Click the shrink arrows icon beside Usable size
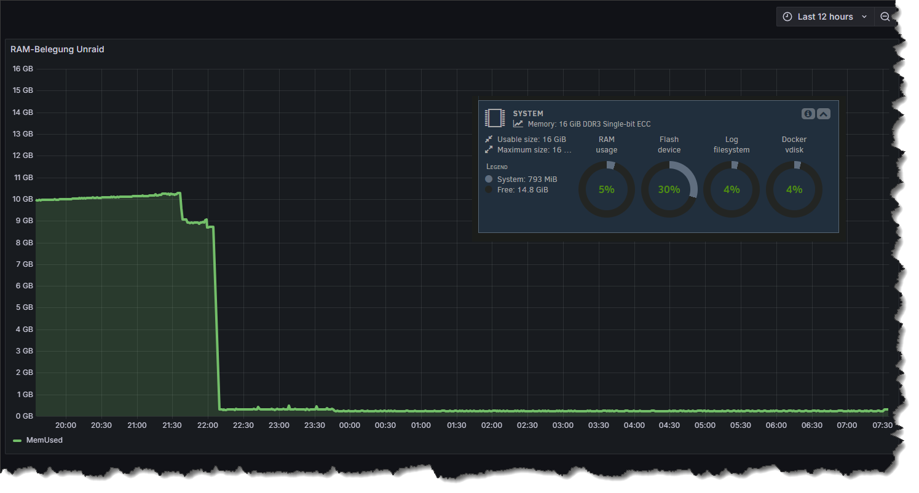The image size is (919, 493). click(489, 140)
